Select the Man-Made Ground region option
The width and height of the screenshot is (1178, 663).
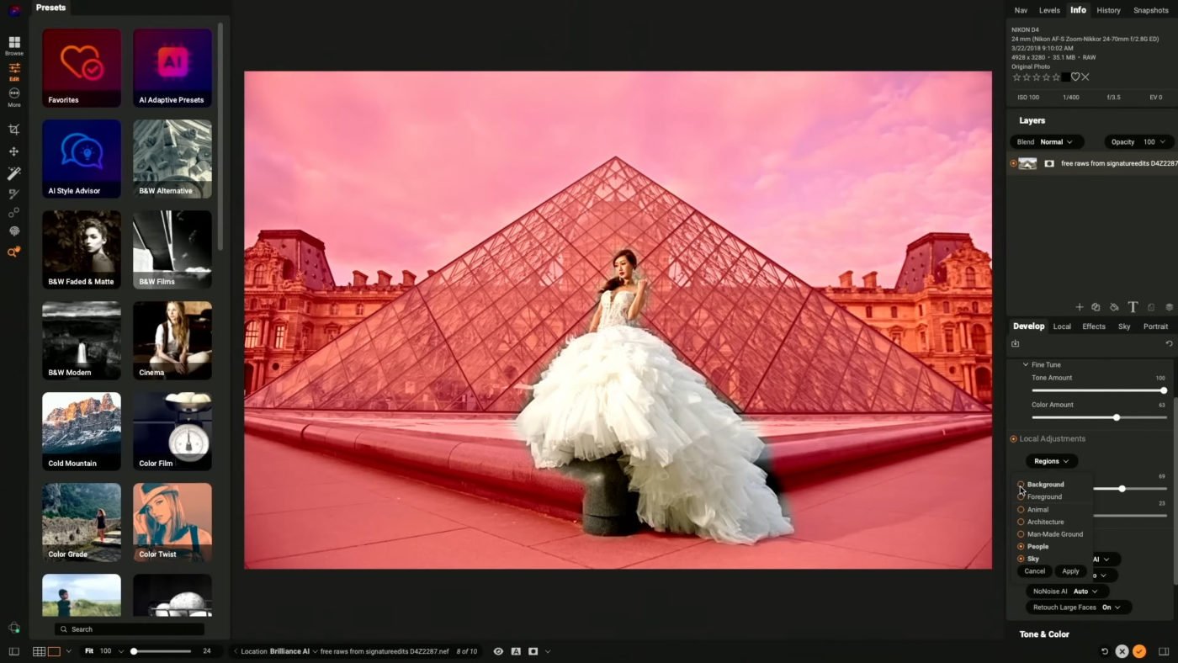tap(1051, 534)
